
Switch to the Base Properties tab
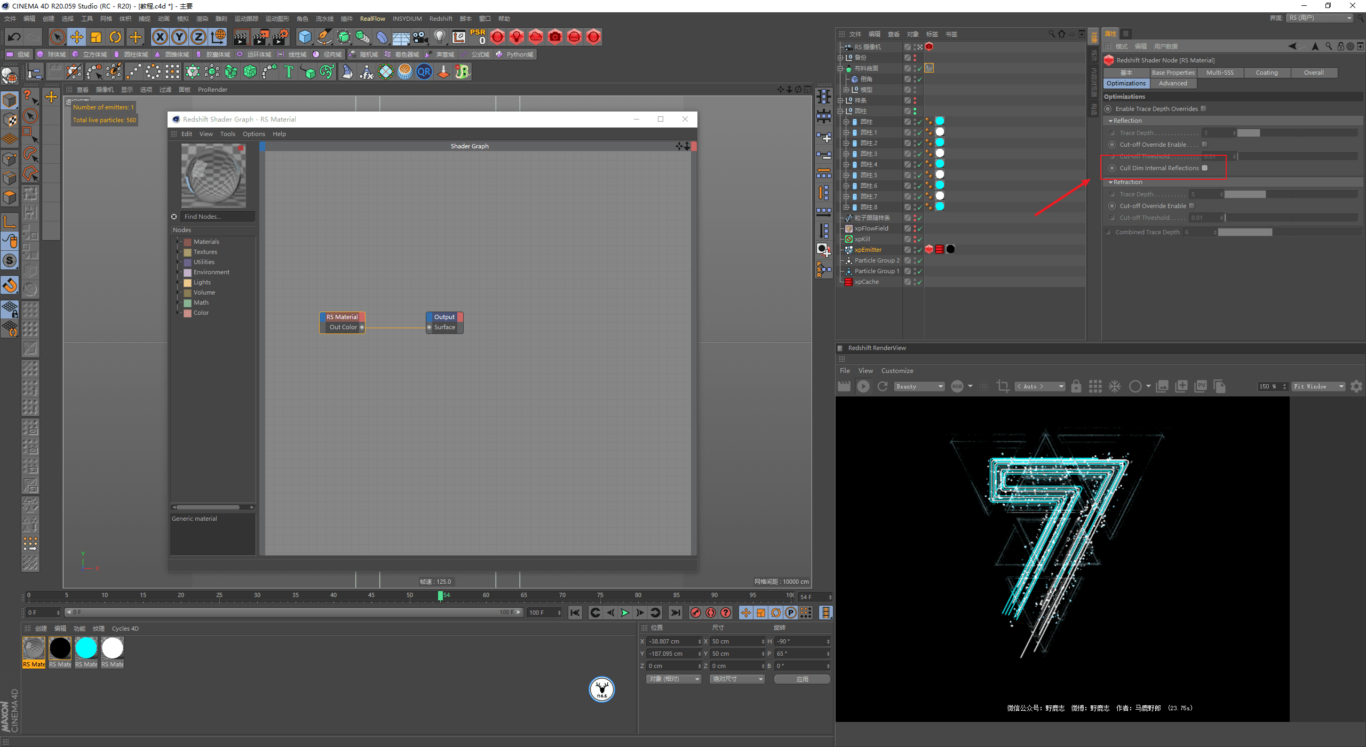click(1173, 73)
